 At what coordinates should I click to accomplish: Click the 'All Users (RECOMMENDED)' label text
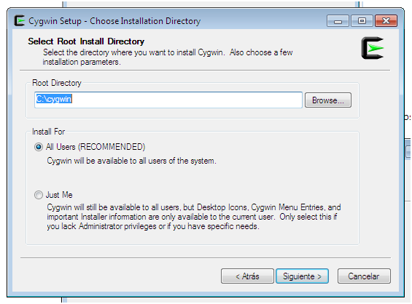click(96, 147)
